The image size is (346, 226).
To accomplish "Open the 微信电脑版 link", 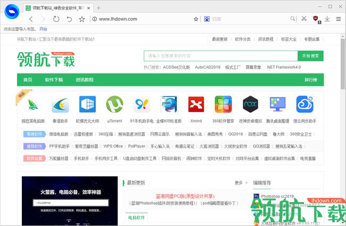I will (x=59, y=134).
